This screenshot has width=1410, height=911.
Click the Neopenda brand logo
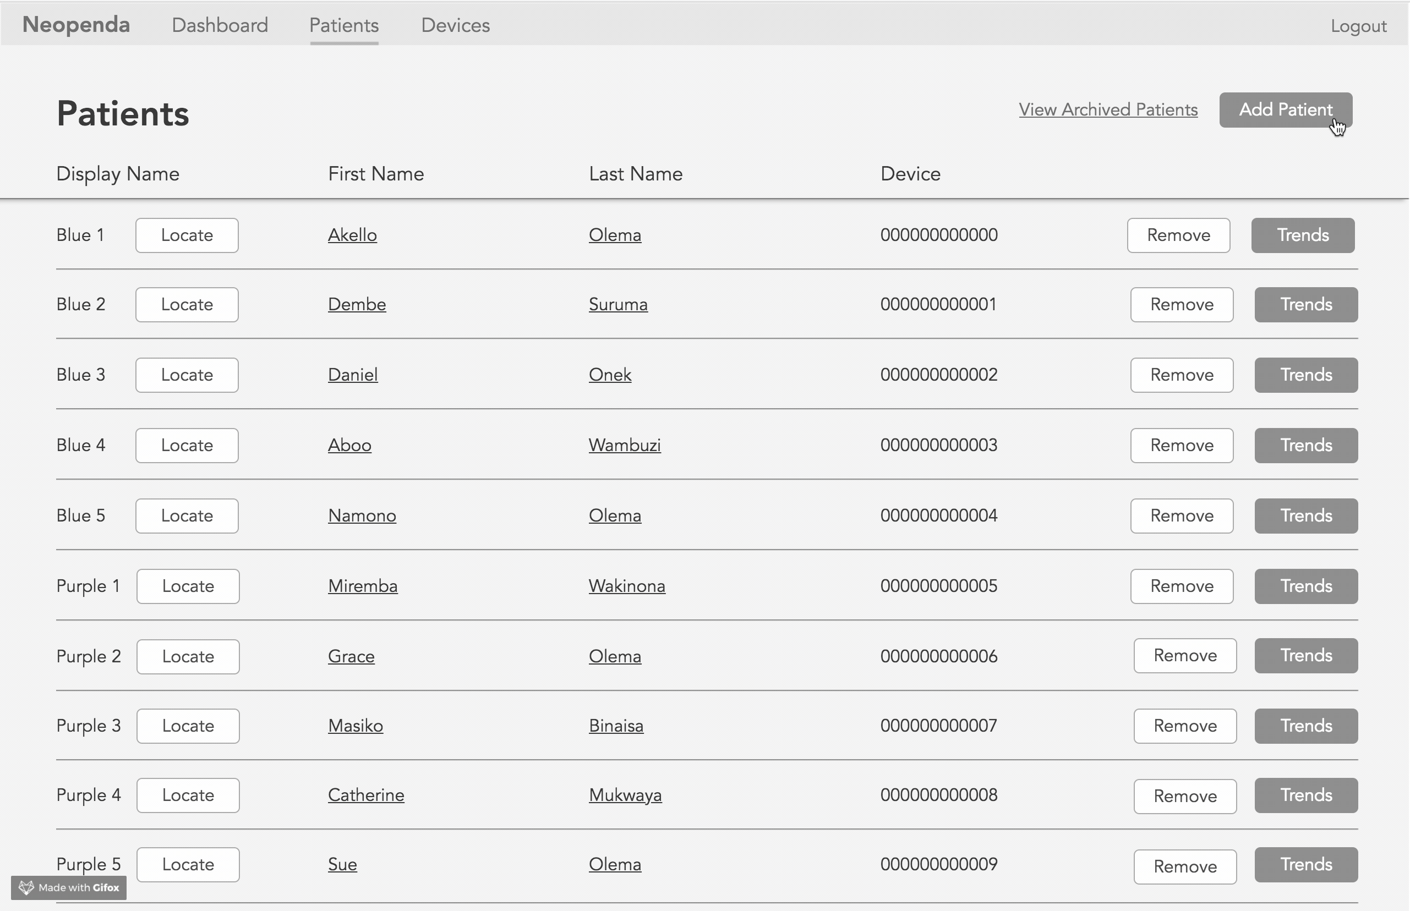[76, 25]
